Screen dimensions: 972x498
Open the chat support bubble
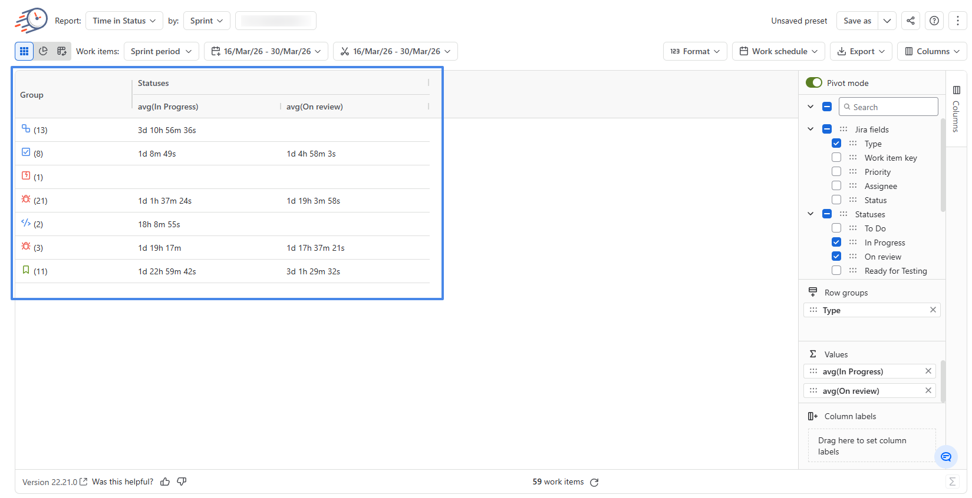pos(946,456)
